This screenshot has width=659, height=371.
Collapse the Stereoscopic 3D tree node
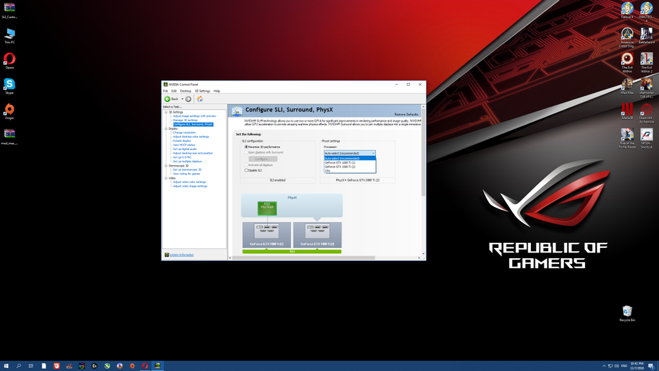coord(166,166)
